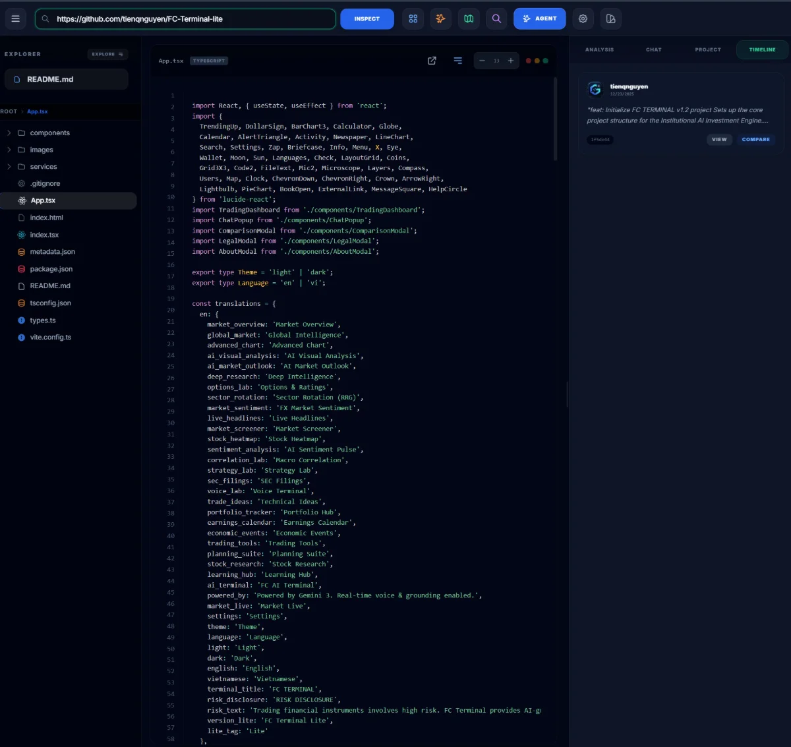Click the line-wrap icon in the editor header
Image resolution: width=791 pixels, height=747 pixels.
click(x=457, y=60)
